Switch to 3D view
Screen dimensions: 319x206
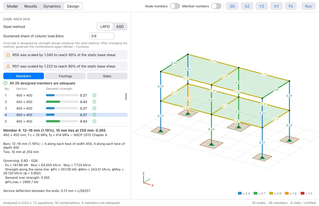[x=232, y=6]
